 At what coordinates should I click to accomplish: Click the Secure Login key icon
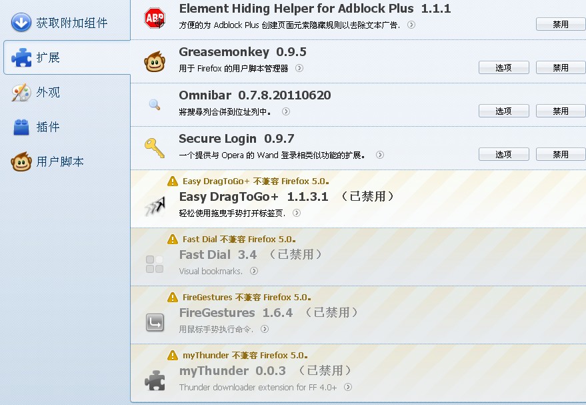click(x=155, y=147)
